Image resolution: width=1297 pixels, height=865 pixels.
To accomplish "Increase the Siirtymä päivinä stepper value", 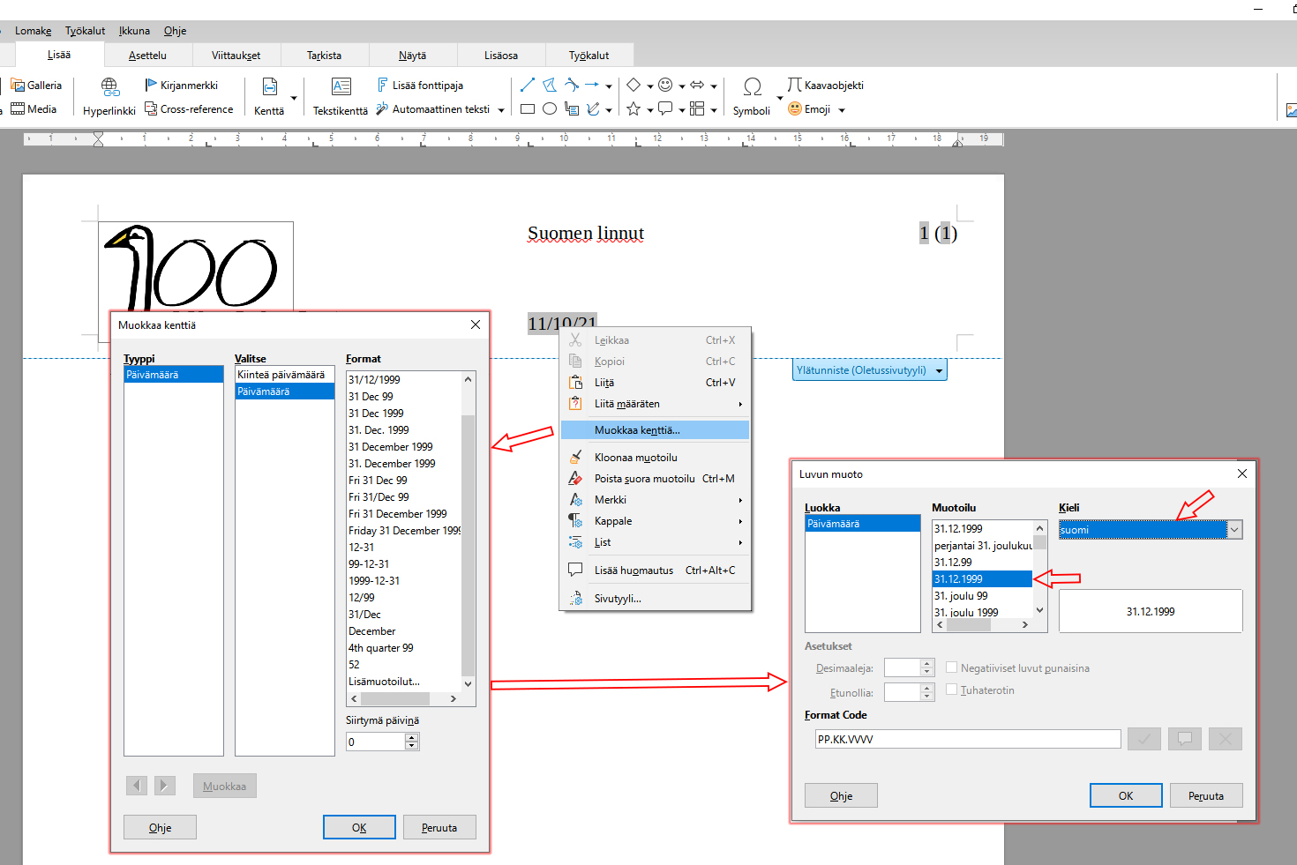I will pyautogui.click(x=411, y=737).
